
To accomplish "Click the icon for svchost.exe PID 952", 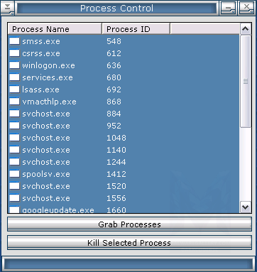I will (14, 126).
